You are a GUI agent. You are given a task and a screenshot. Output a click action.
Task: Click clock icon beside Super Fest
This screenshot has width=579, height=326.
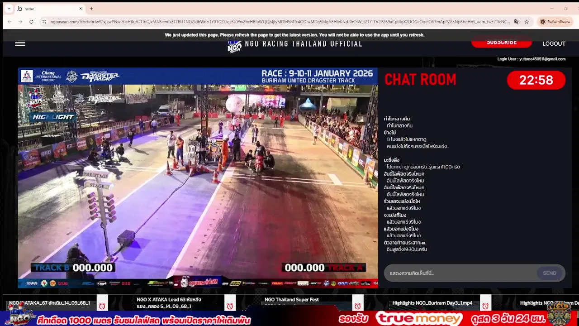pos(357,306)
